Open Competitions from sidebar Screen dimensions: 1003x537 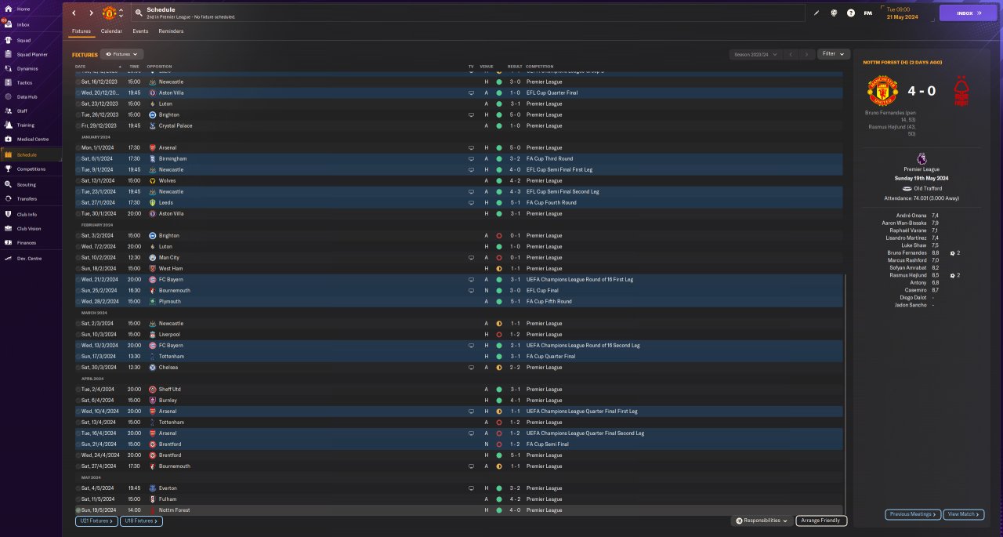[30, 169]
